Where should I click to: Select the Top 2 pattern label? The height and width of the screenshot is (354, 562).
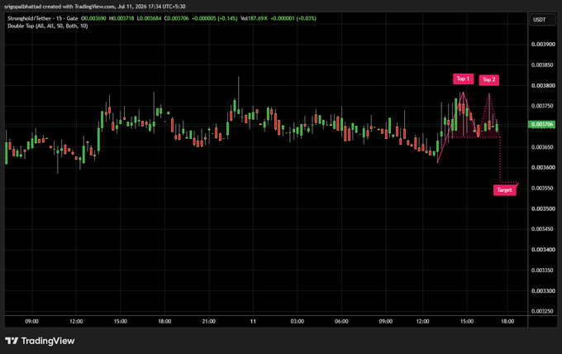click(x=489, y=79)
